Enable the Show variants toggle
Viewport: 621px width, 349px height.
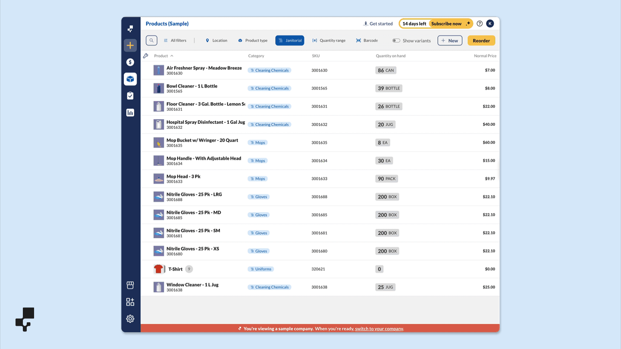[396, 40]
